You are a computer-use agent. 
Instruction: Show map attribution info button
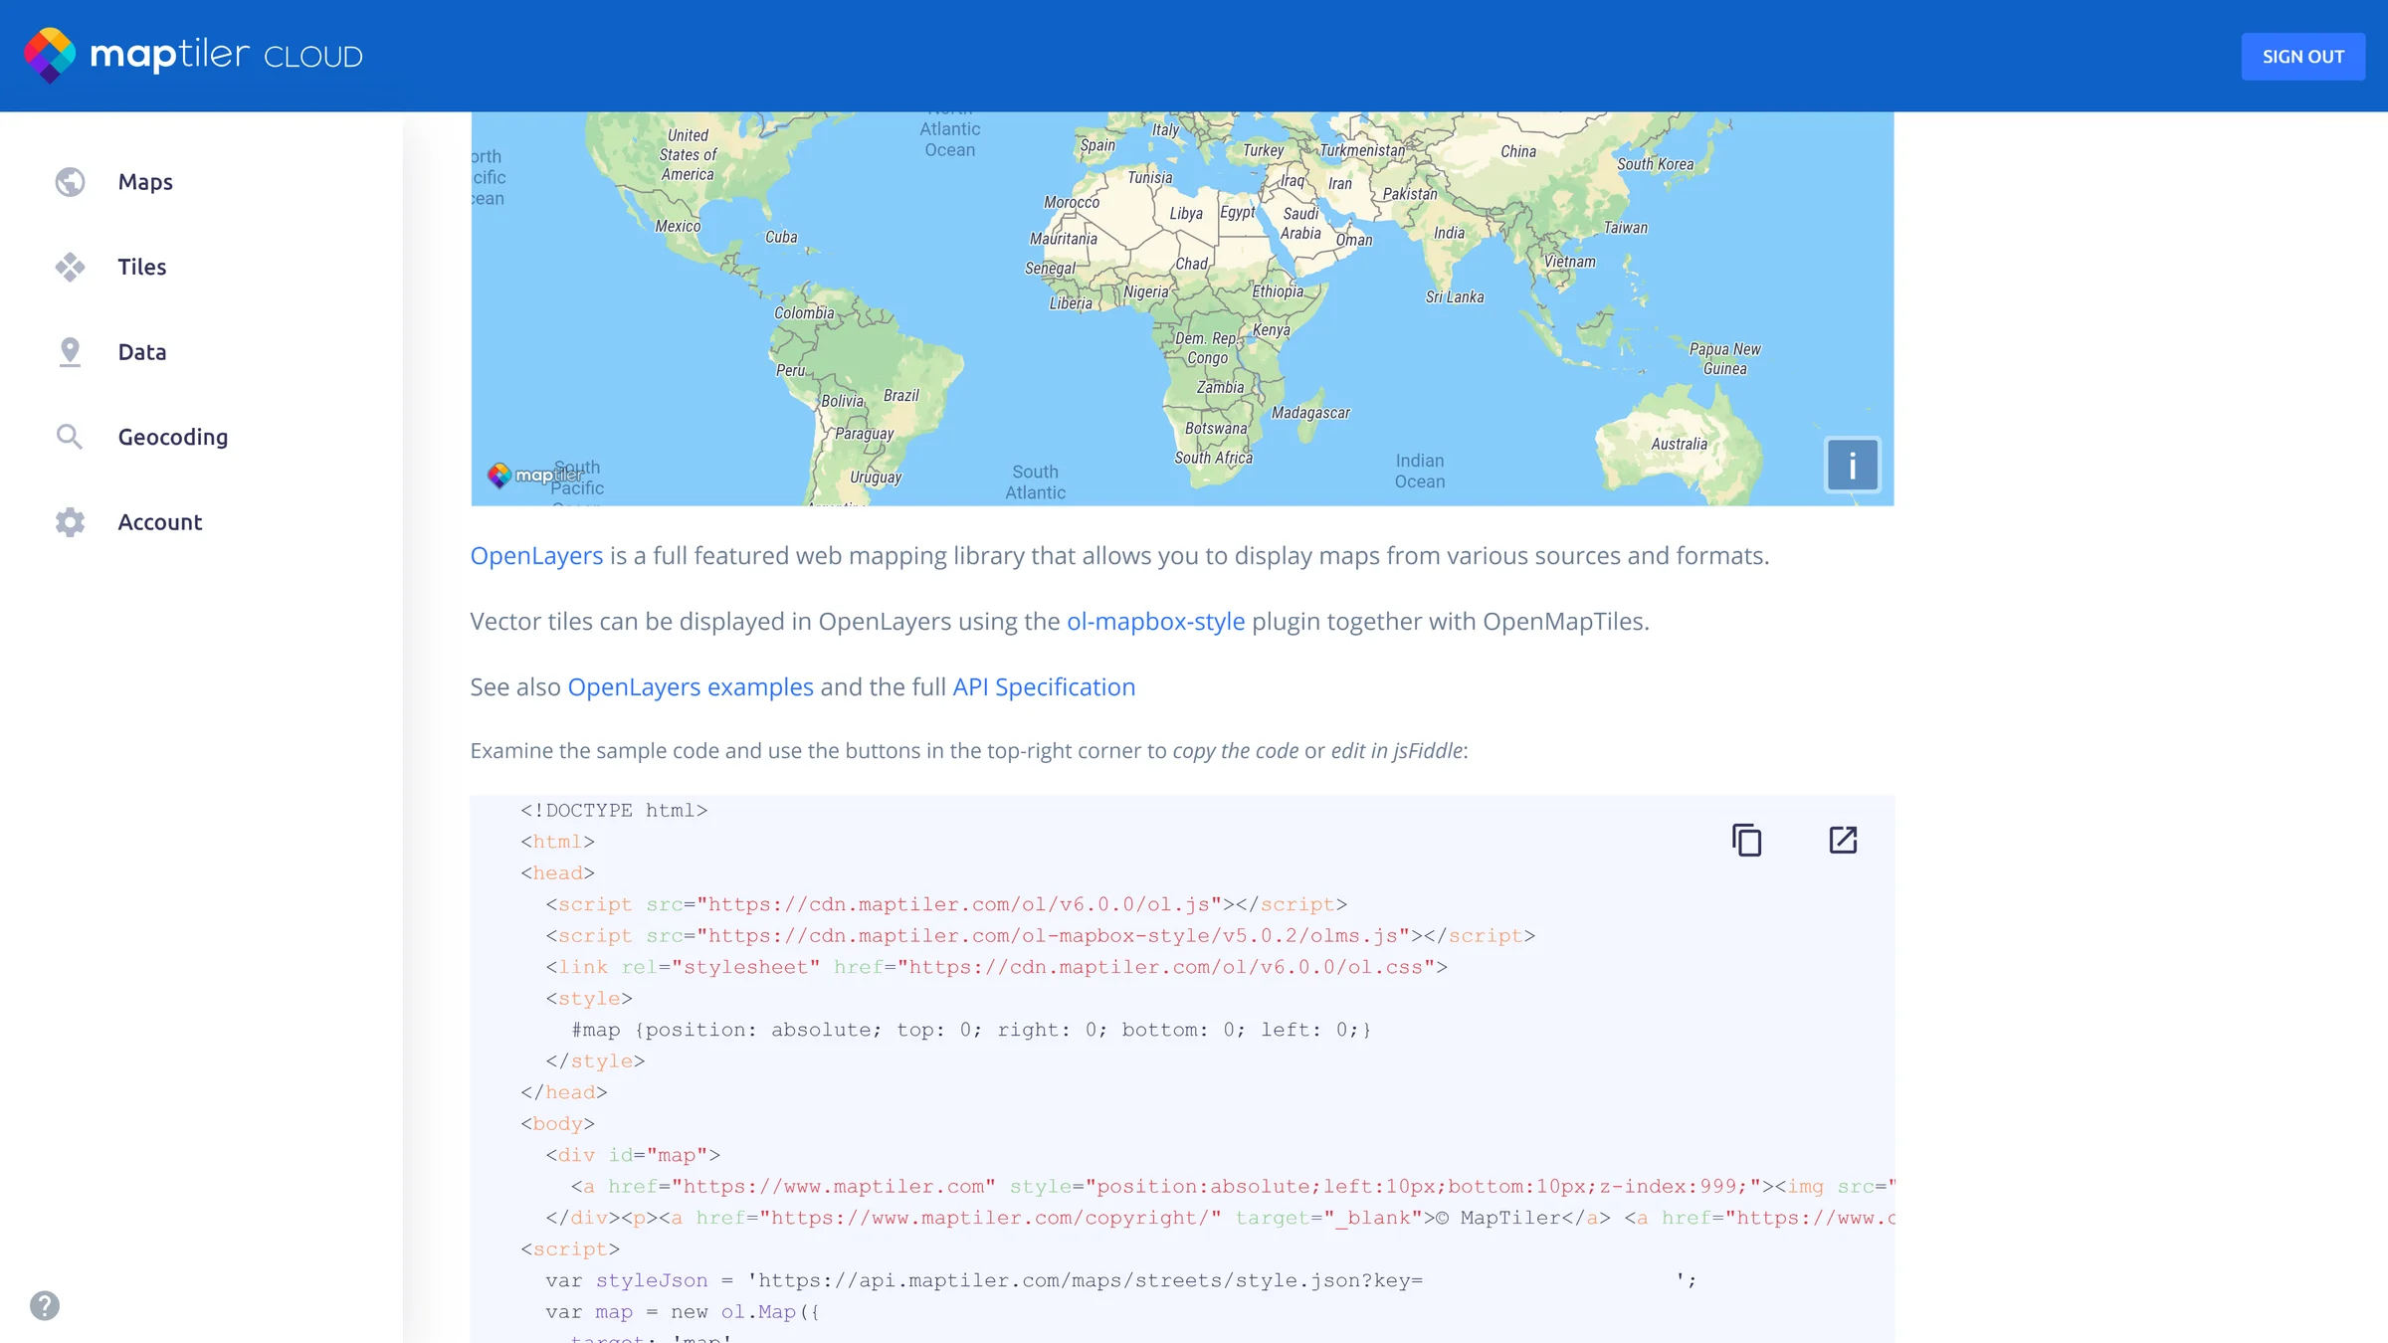(x=1852, y=465)
